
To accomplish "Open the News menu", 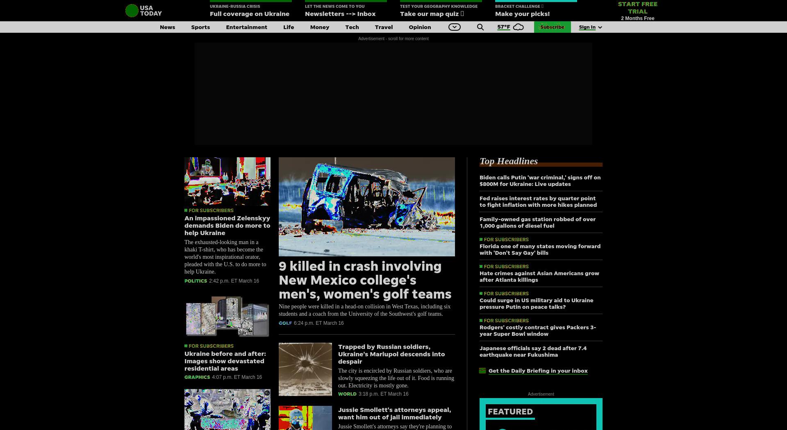I will click(167, 27).
